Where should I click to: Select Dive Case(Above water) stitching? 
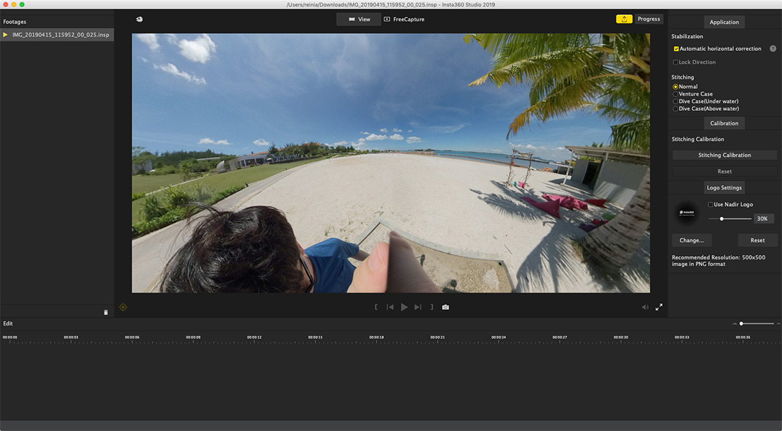pyautogui.click(x=675, y=109)
